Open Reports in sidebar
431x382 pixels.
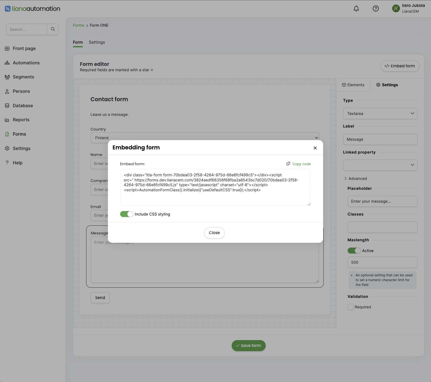tap(21, 120)
